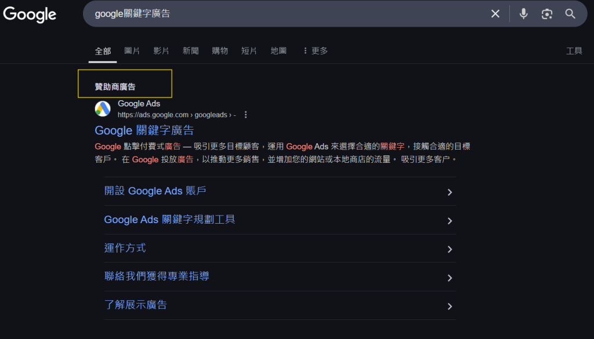594x339 pixels.
Task: Go to the 短片 tab
Action: (x=249, y=50)
